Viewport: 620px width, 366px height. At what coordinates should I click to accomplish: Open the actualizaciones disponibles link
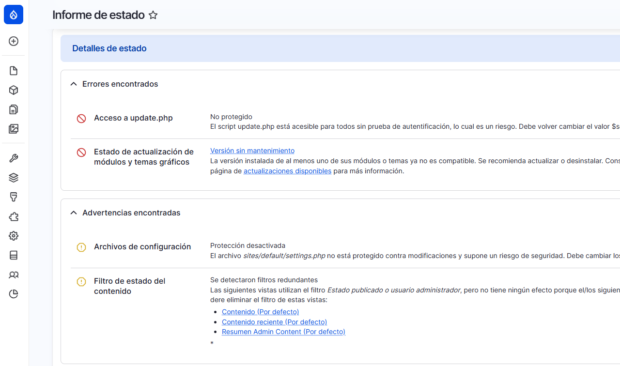point(287,171)
